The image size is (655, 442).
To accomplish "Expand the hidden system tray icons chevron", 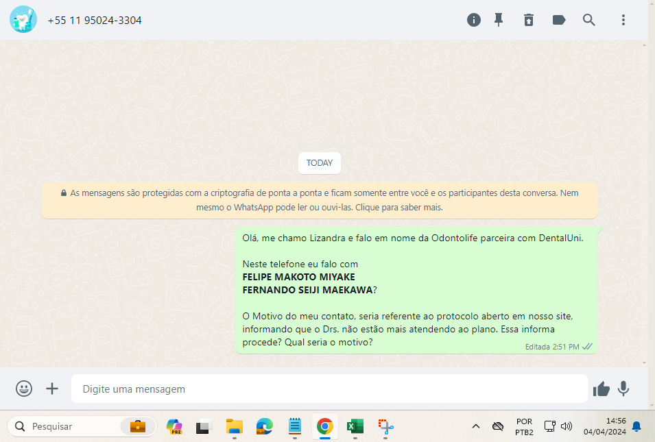I will (x=476, y=426).
